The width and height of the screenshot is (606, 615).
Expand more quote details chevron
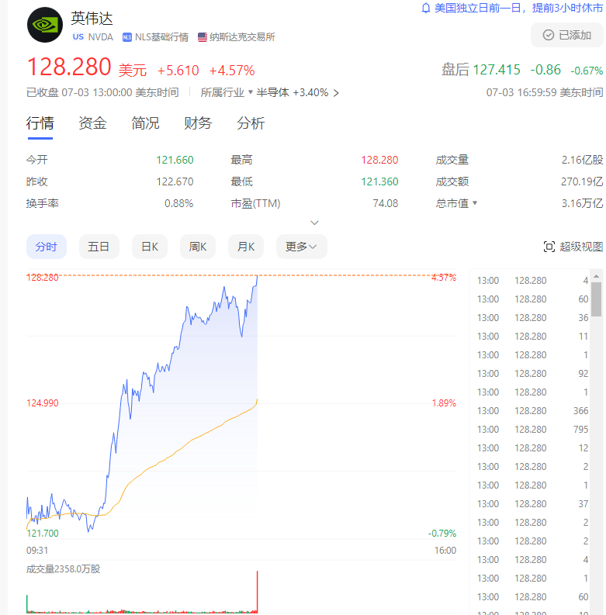click(314, 223)
